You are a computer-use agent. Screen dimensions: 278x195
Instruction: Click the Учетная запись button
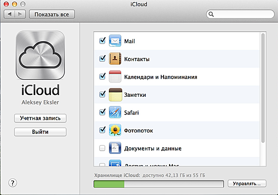pyautogui.click(x=40, y=118)
